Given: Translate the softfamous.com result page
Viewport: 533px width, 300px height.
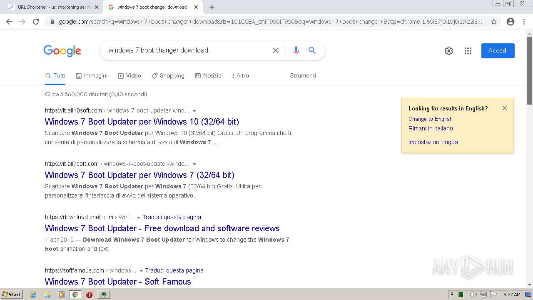Looking at the screenshot, I should (x=174, y=270).
